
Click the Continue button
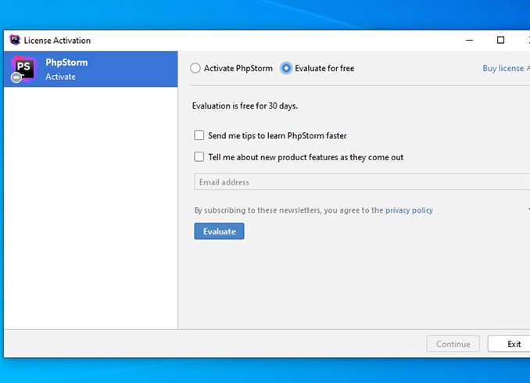coord(453,344)
